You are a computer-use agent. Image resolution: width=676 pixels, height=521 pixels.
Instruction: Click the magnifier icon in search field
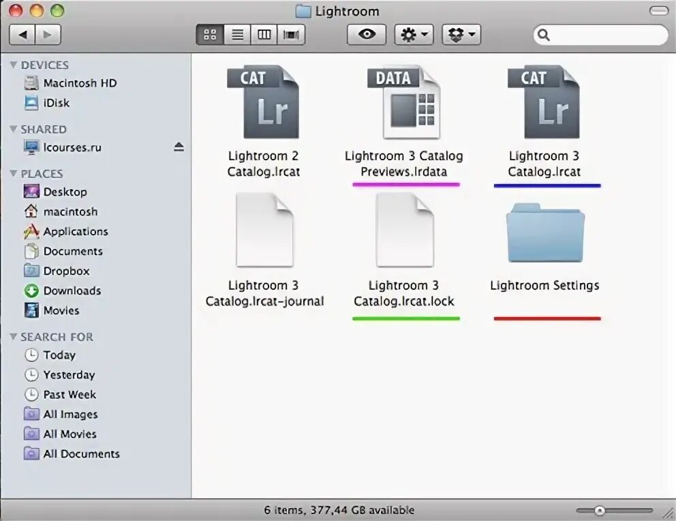pyautogui.click(x=544, y=35)
